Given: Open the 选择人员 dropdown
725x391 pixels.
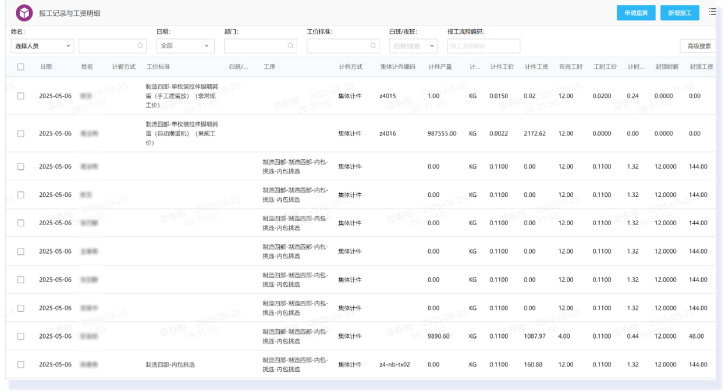Looking at the screenshot, I should coord(42,46).
